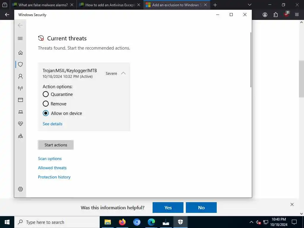
Task: Open the Allowed threats link
Action: pos(52,168)
